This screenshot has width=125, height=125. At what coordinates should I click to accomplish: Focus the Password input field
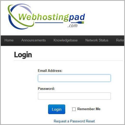(74, 96)
